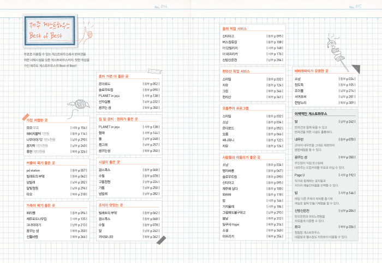Click the gray folded corner on 바비큐파티 card
Screen dimensions: 382x263
tap(355, 68)
